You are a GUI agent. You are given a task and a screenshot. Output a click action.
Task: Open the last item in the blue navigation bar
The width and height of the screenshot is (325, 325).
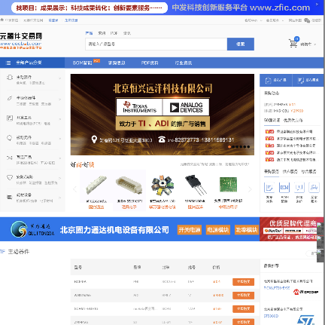point(184,63)
